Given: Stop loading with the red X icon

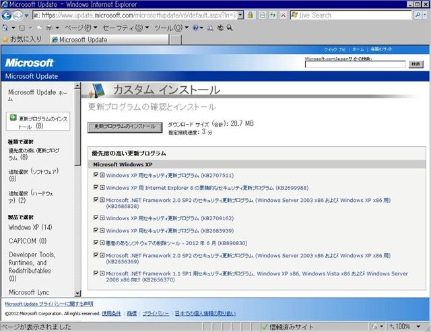Looking at the screenshot, I should pyautogui.click(x=283, y=15).
